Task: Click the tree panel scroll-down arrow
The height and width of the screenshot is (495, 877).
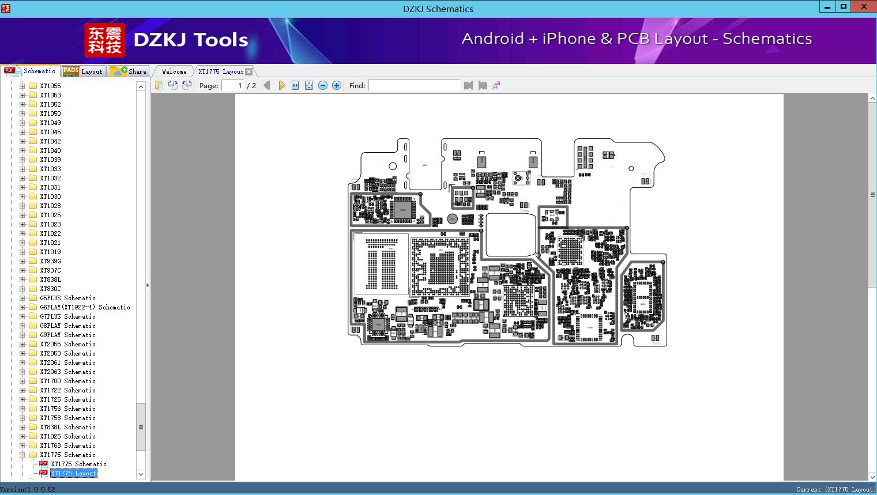Action: [x=141, y=474]
